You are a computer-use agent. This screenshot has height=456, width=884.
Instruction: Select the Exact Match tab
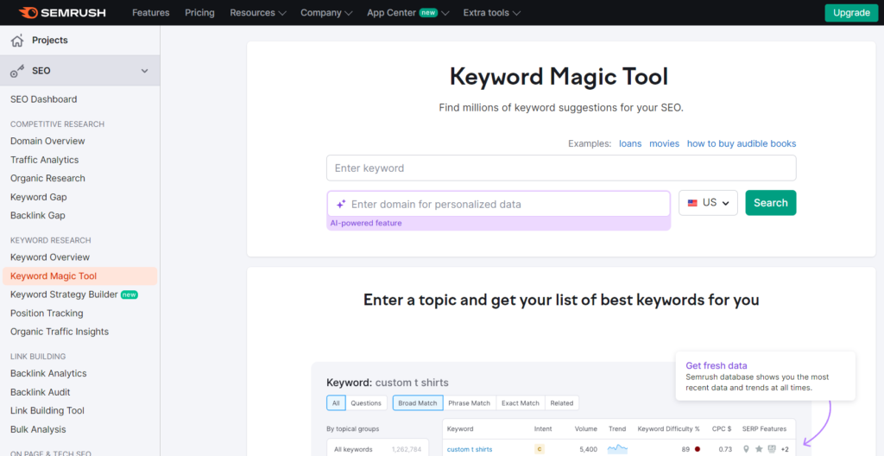point(521,403)
